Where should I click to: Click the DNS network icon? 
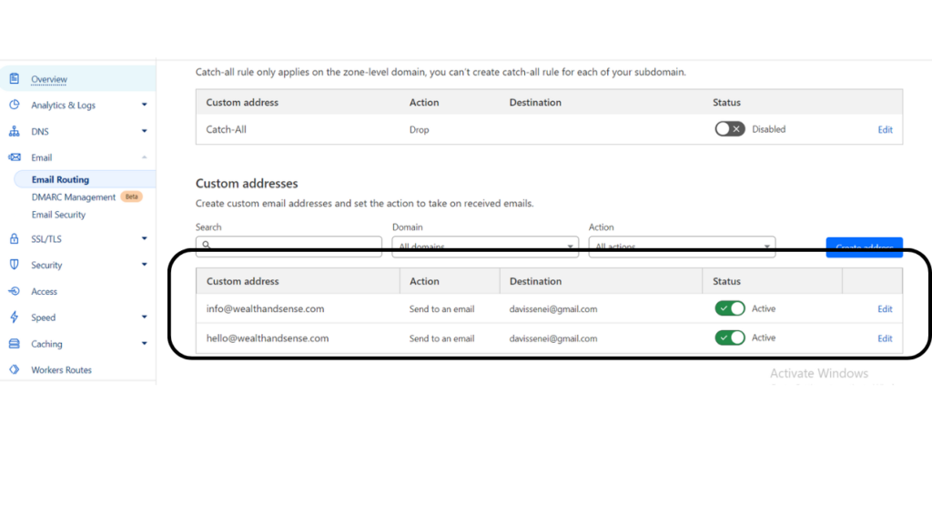[14, 131]
